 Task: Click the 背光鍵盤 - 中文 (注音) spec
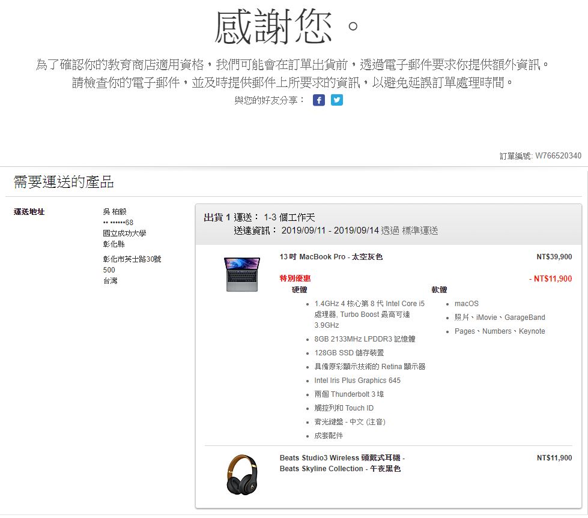pyautogui.click(x=350, y=422)
